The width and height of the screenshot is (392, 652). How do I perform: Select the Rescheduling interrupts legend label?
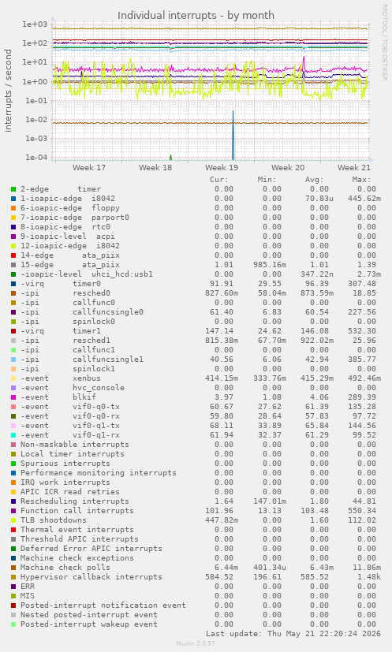click(x=74, y=501)
